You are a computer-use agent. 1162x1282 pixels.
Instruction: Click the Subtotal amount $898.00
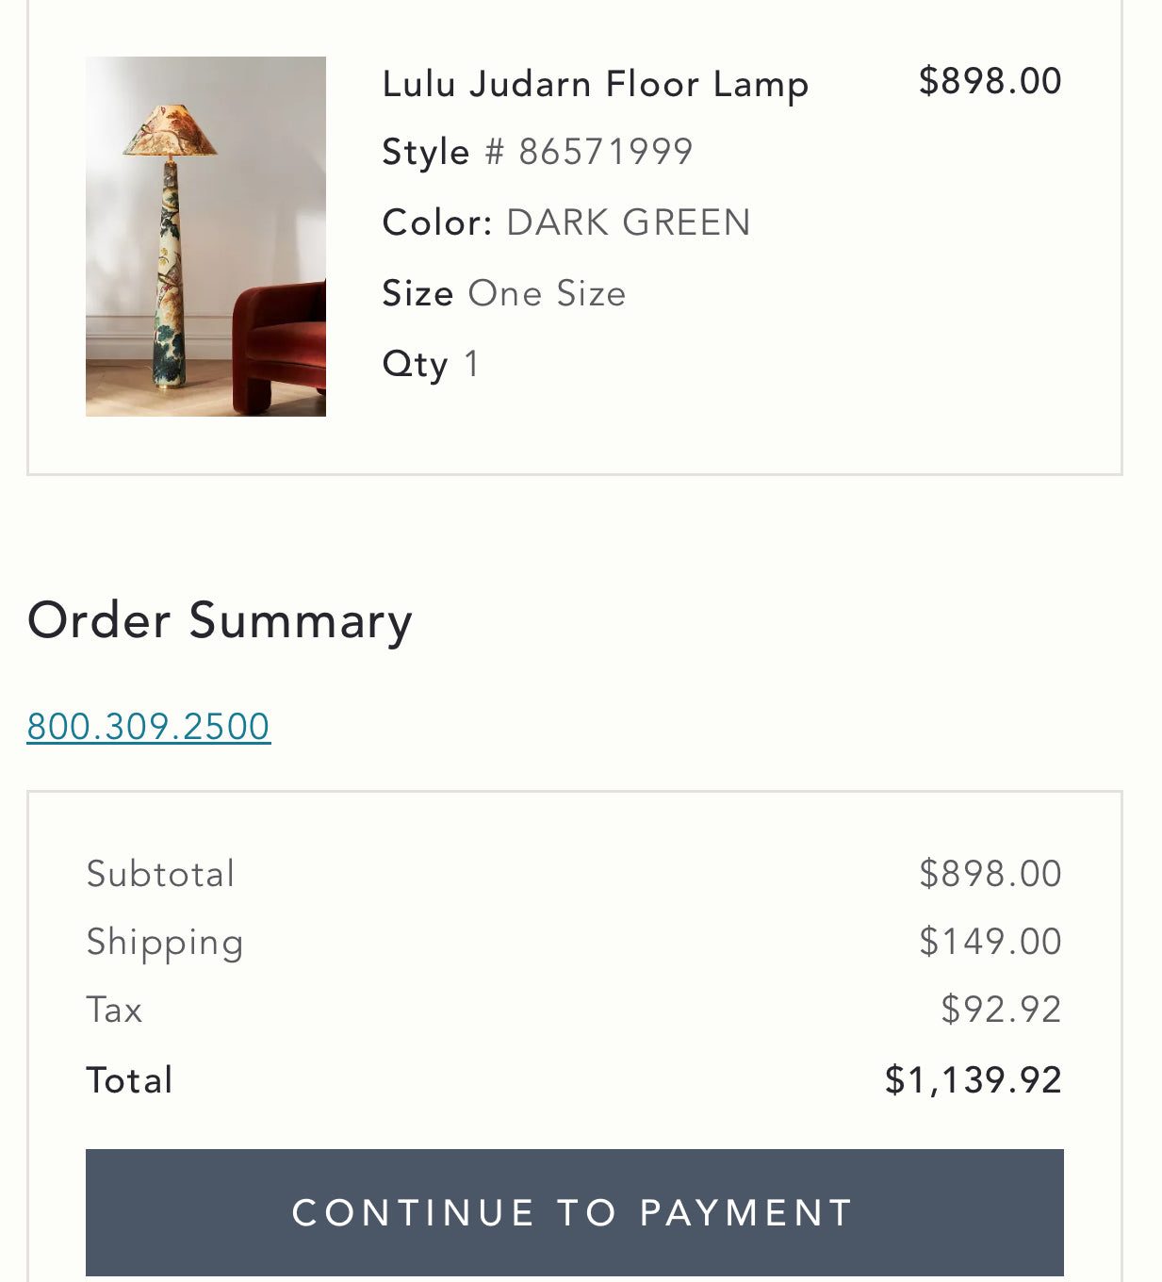(x=990, y=874)
